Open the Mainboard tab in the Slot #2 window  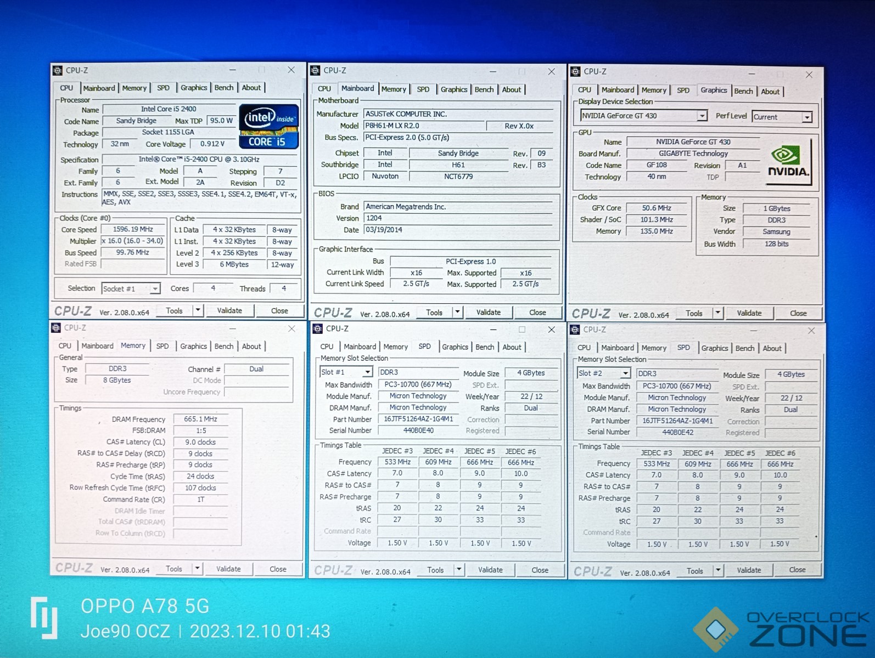(x=618, y=348)
